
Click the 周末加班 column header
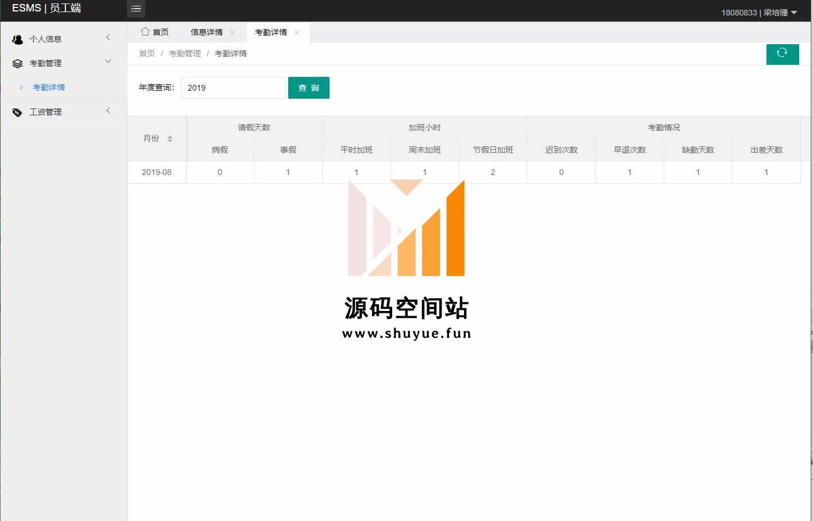425,150
